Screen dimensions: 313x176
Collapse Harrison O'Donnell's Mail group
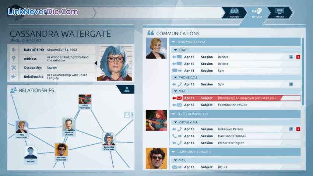pos(175,160)
